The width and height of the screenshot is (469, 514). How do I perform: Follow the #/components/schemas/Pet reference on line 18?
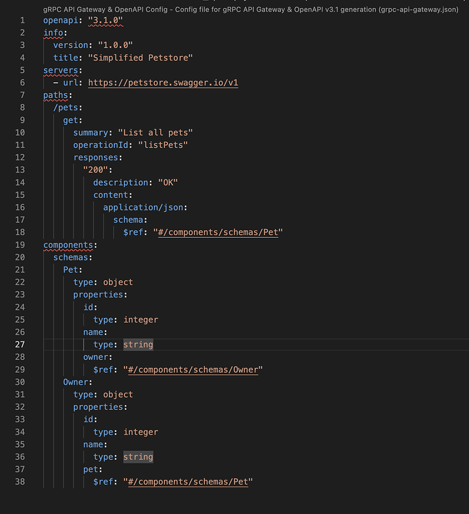[218, 232]
